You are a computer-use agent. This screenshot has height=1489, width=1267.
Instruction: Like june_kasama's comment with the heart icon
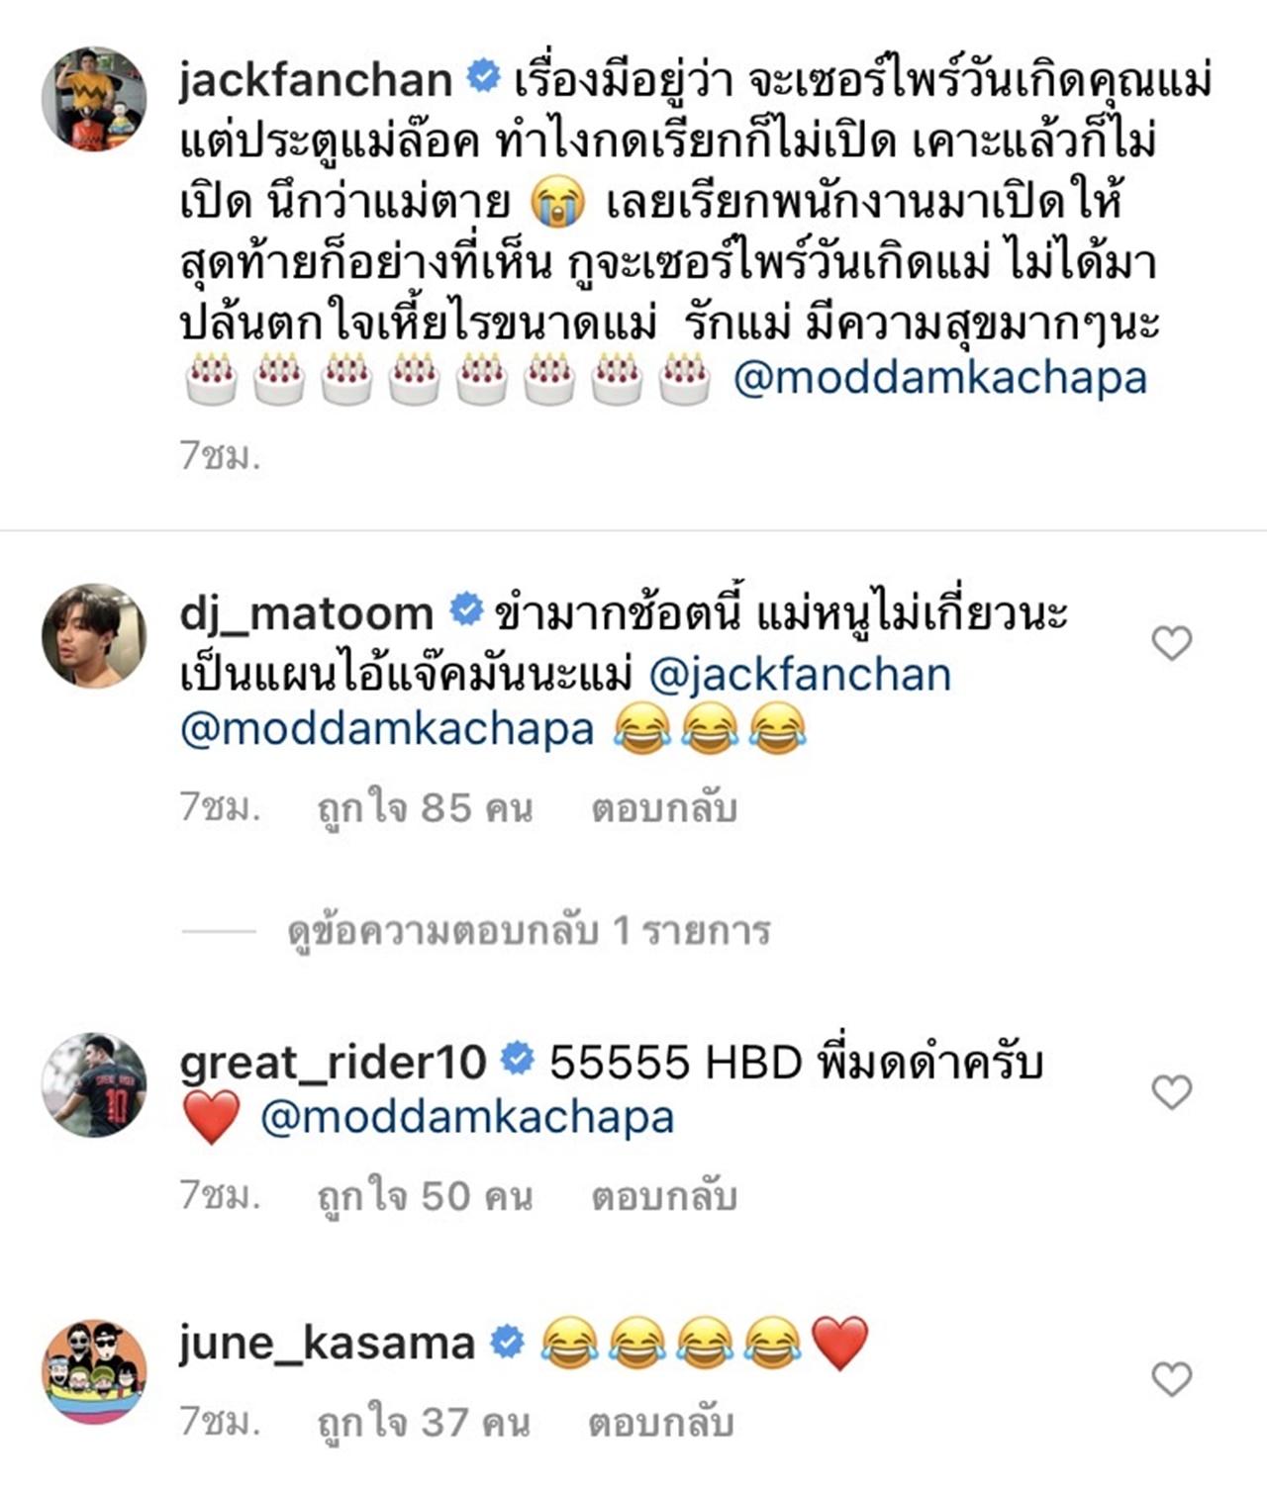[x=1172, y=1379]
